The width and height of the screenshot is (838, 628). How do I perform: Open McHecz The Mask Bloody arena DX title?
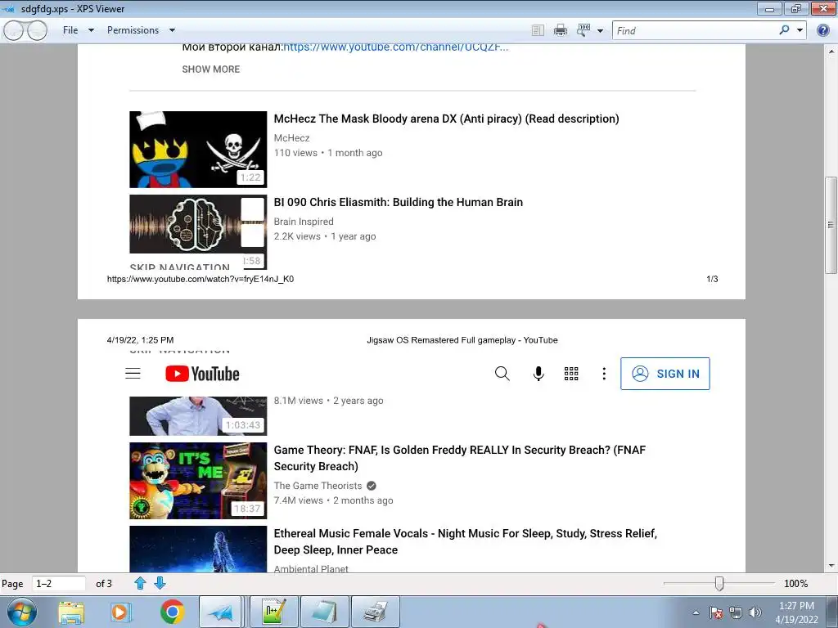pos(446,119)
